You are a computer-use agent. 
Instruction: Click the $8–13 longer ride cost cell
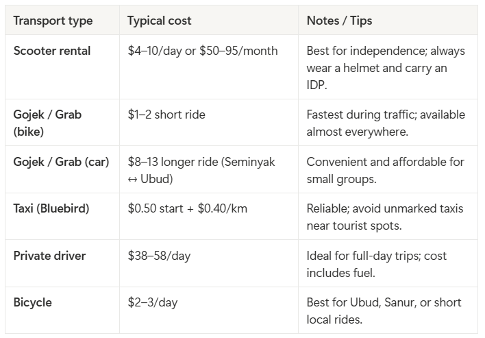201,169
